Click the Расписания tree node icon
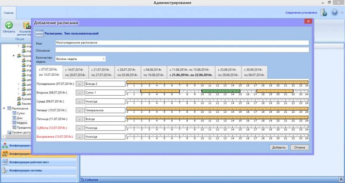This screenshot has height=183, width=345. coord(8,109)
